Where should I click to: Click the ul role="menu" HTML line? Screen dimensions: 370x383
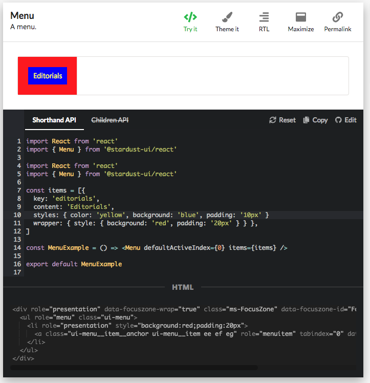click(79, 317)
